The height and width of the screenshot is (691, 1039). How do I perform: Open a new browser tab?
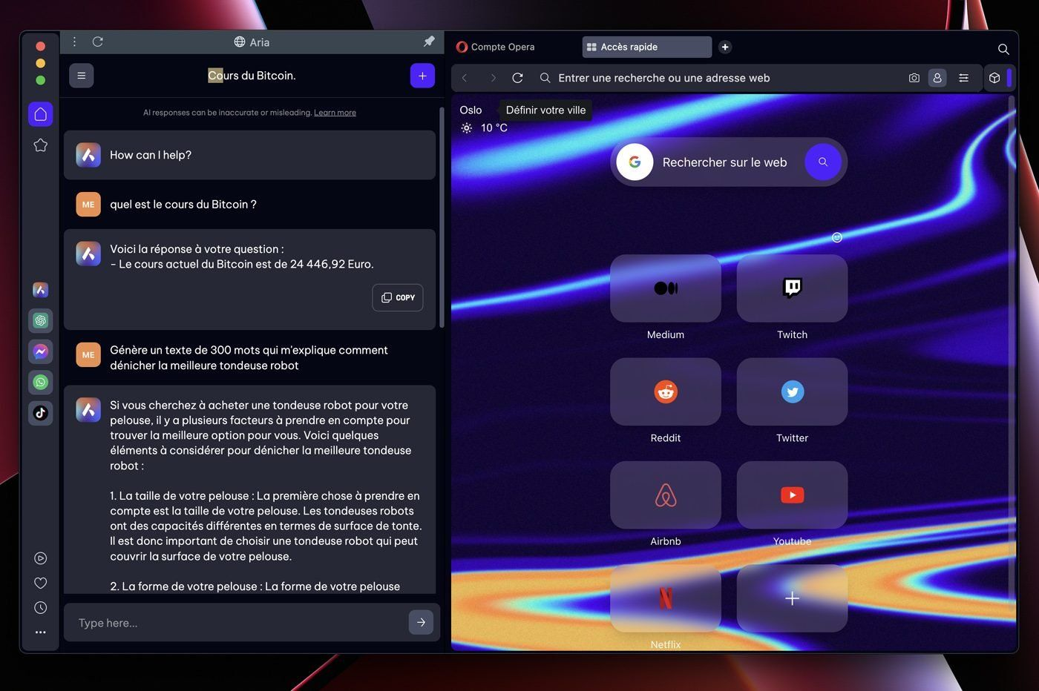725,47
